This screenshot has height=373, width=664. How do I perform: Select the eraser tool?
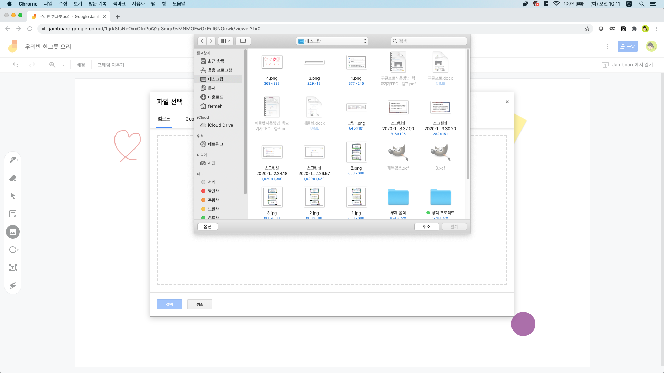point(13,178)
